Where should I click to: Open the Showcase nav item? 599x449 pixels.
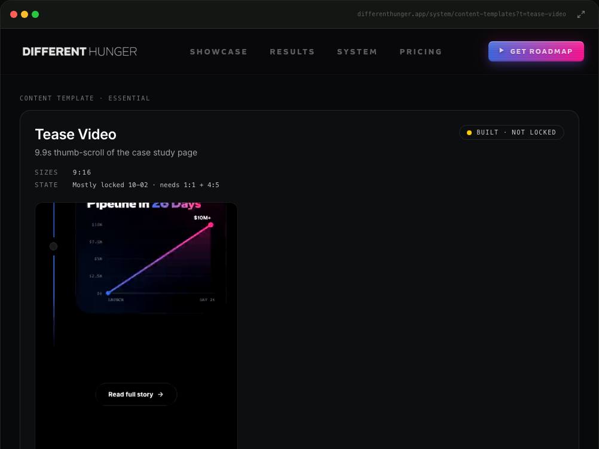coord(219,51)
